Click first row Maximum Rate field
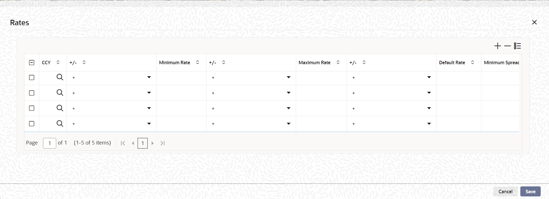Viewport: 549px width, 199px height. (321, 78)
